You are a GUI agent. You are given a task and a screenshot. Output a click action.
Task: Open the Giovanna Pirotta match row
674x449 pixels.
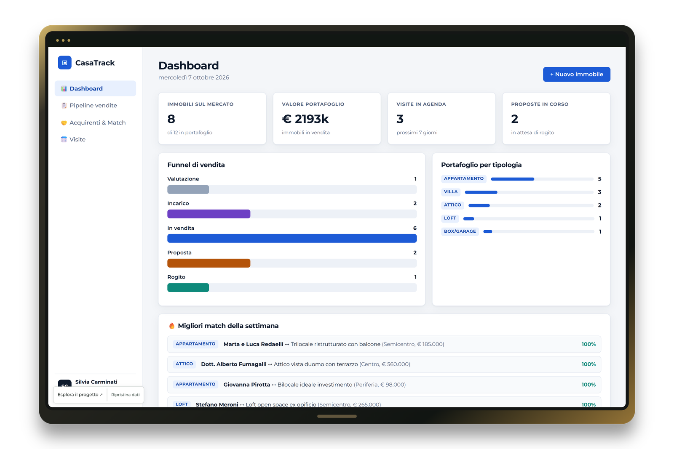pyautogui.click(x=384, y=385)
